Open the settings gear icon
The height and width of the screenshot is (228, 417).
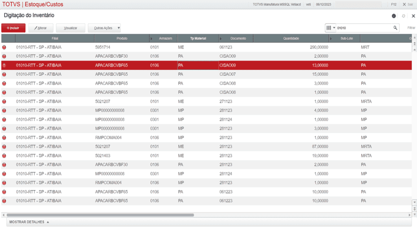pyautogui.click(x=404, y=16)
